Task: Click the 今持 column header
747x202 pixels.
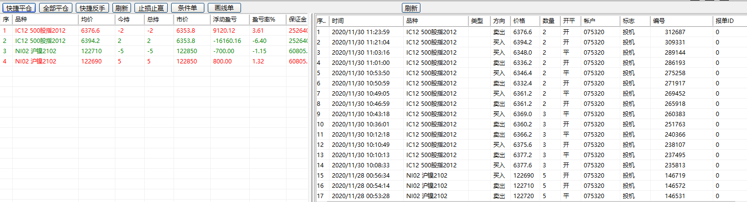Action: tap(130, 20)
